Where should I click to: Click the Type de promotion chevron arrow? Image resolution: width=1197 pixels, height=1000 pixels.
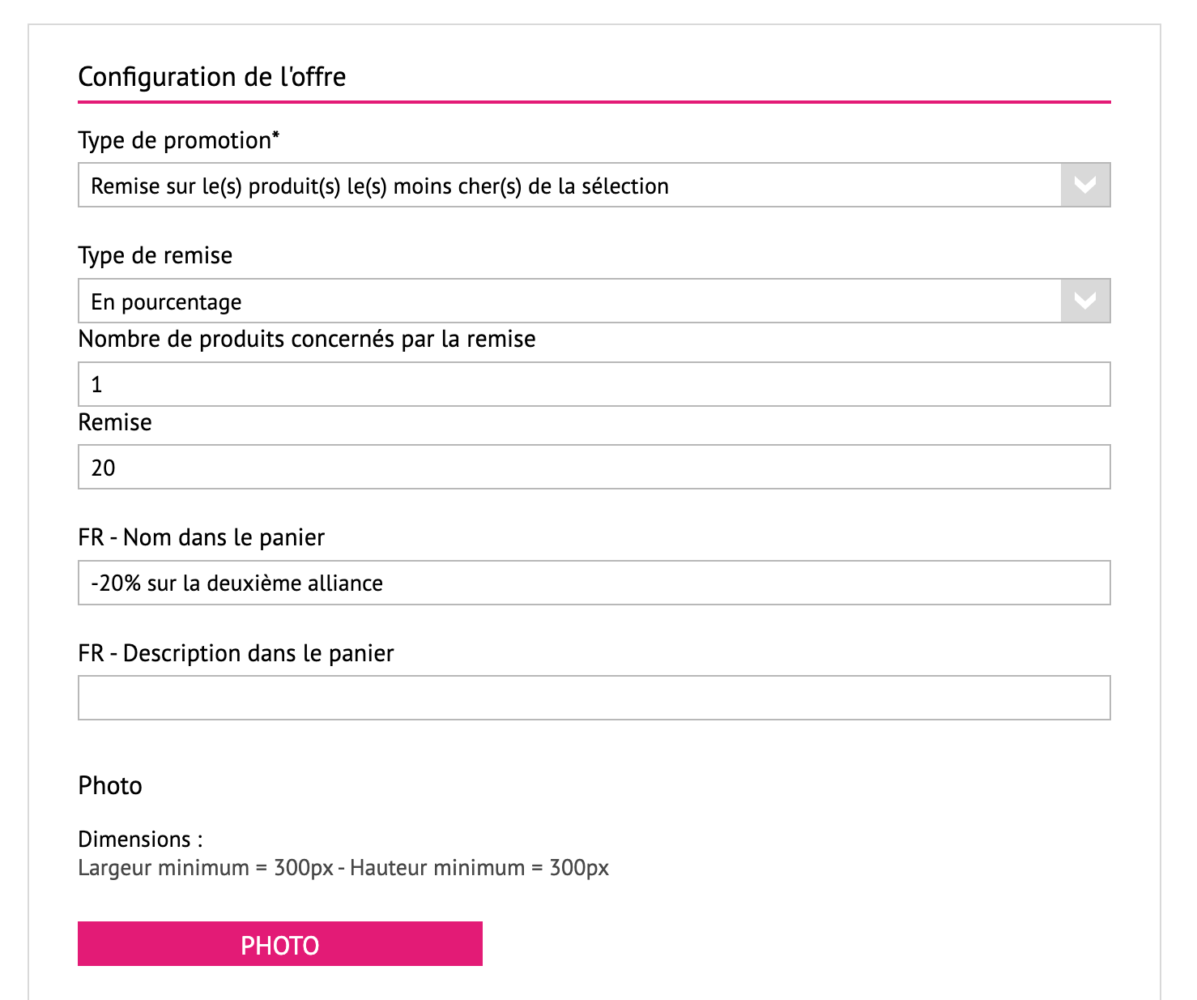[x=1085, y=186]
